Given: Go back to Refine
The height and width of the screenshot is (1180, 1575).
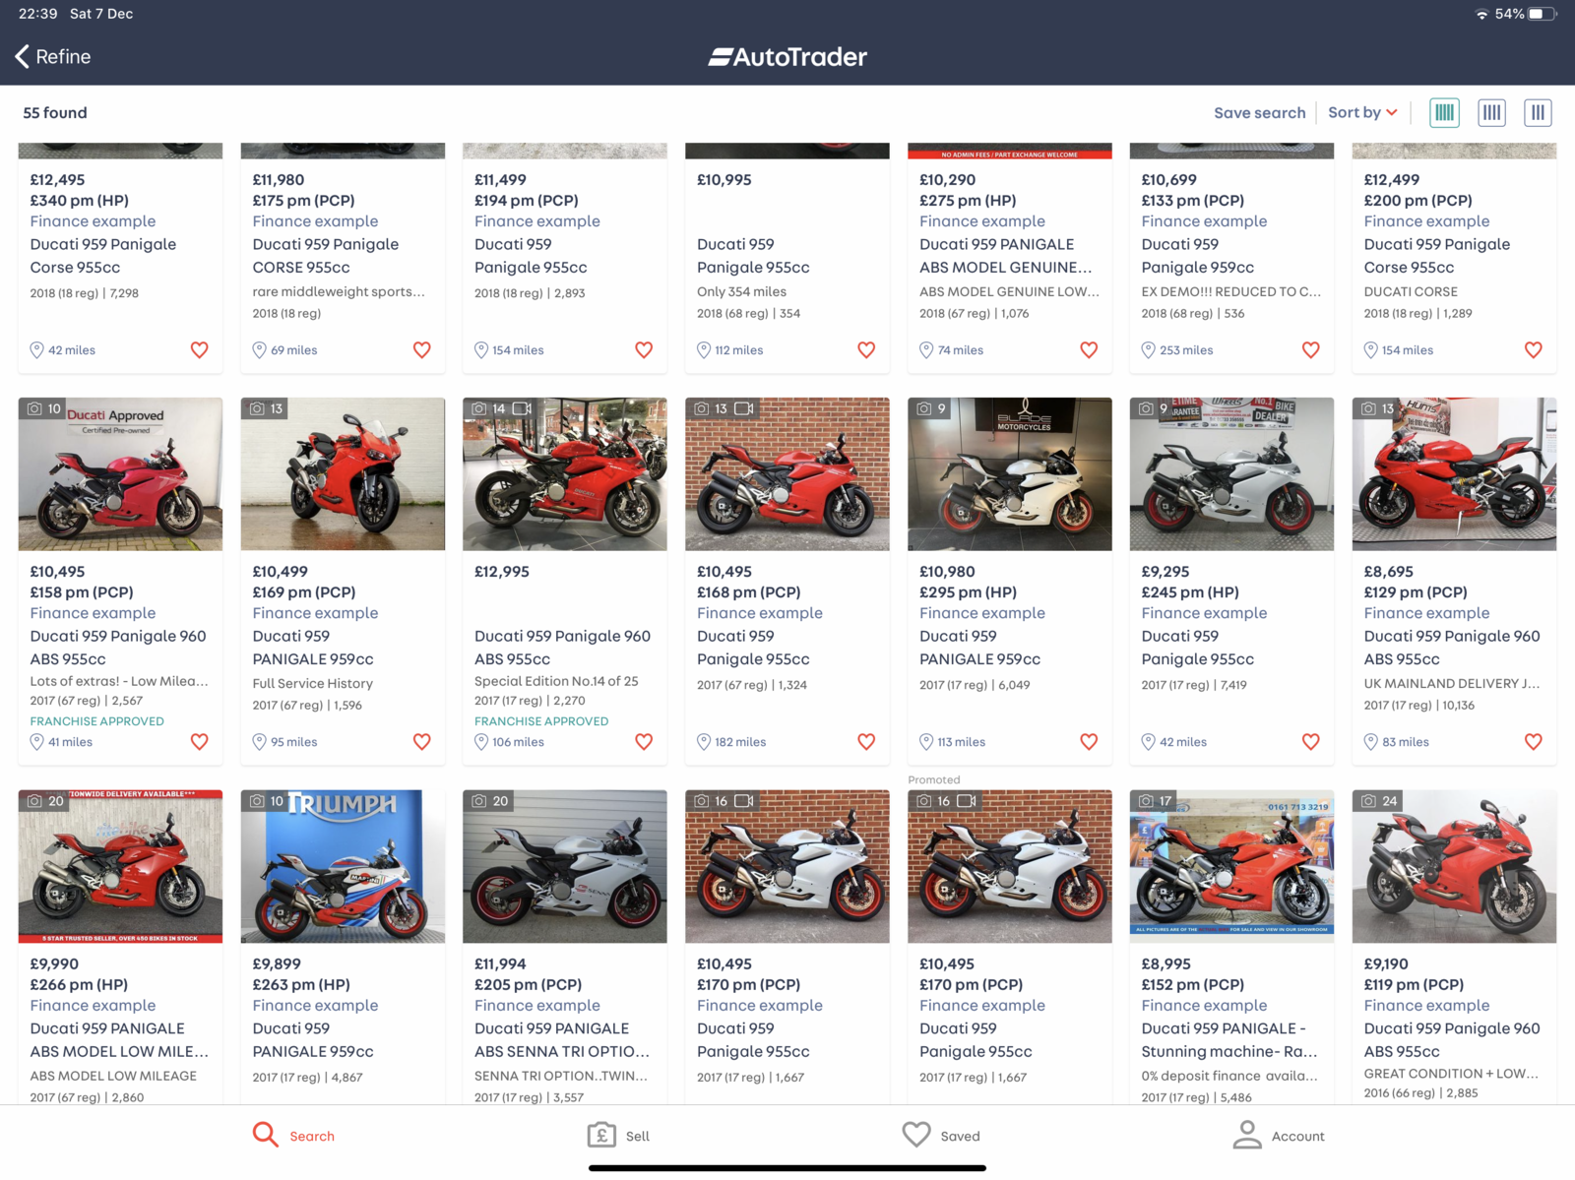Looking at the screenshot, I should tap(53, 56).
